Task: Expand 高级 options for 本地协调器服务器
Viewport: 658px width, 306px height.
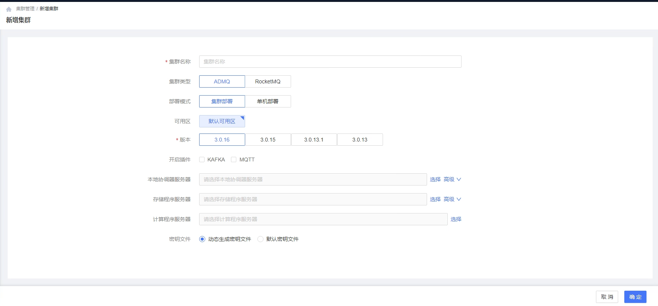Action: click(452, 179)
